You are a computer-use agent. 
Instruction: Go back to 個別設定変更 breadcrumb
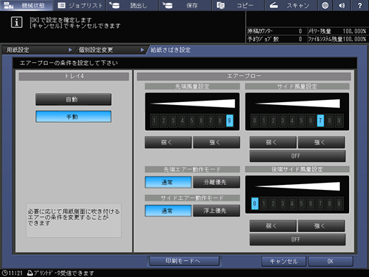click(x=110, y=50)
